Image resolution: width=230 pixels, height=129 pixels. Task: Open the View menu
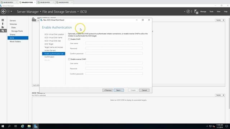(218, 11)
